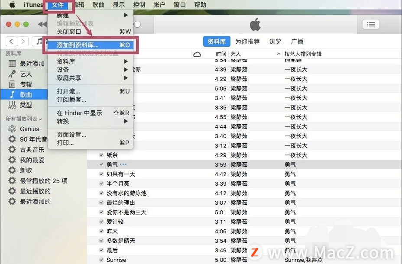402x264 pixels.
Task: Choose 页面设置… menu item
Action: [x=91, y=135]
